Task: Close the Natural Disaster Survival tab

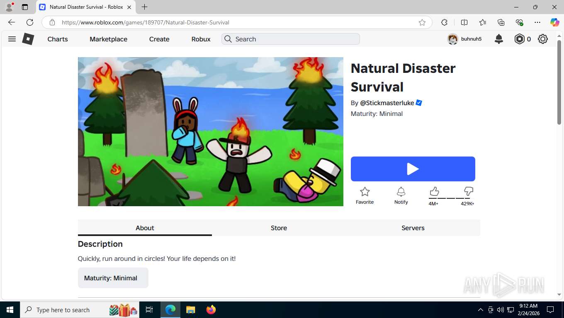Action: coord(129,7)
